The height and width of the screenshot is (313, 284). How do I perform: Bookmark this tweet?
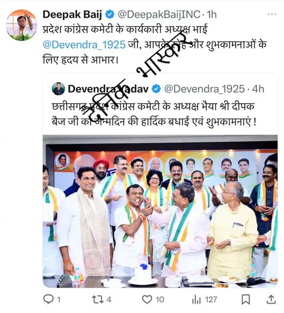pos(246,300)
